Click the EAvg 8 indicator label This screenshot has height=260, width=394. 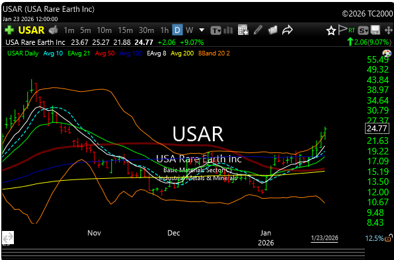(x=157, y=53)
